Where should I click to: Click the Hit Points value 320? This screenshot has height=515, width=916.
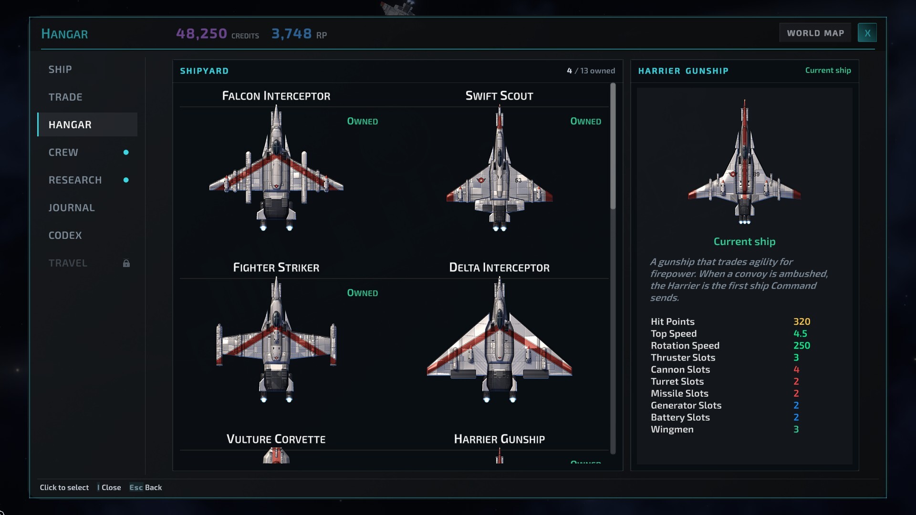pos(801,322)
